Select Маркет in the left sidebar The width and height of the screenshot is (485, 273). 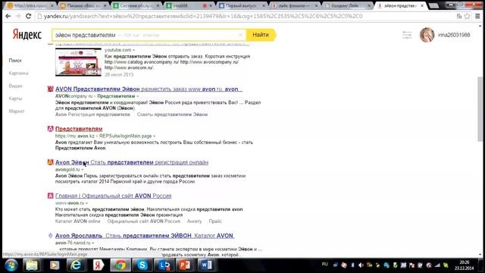click(17, 111)
